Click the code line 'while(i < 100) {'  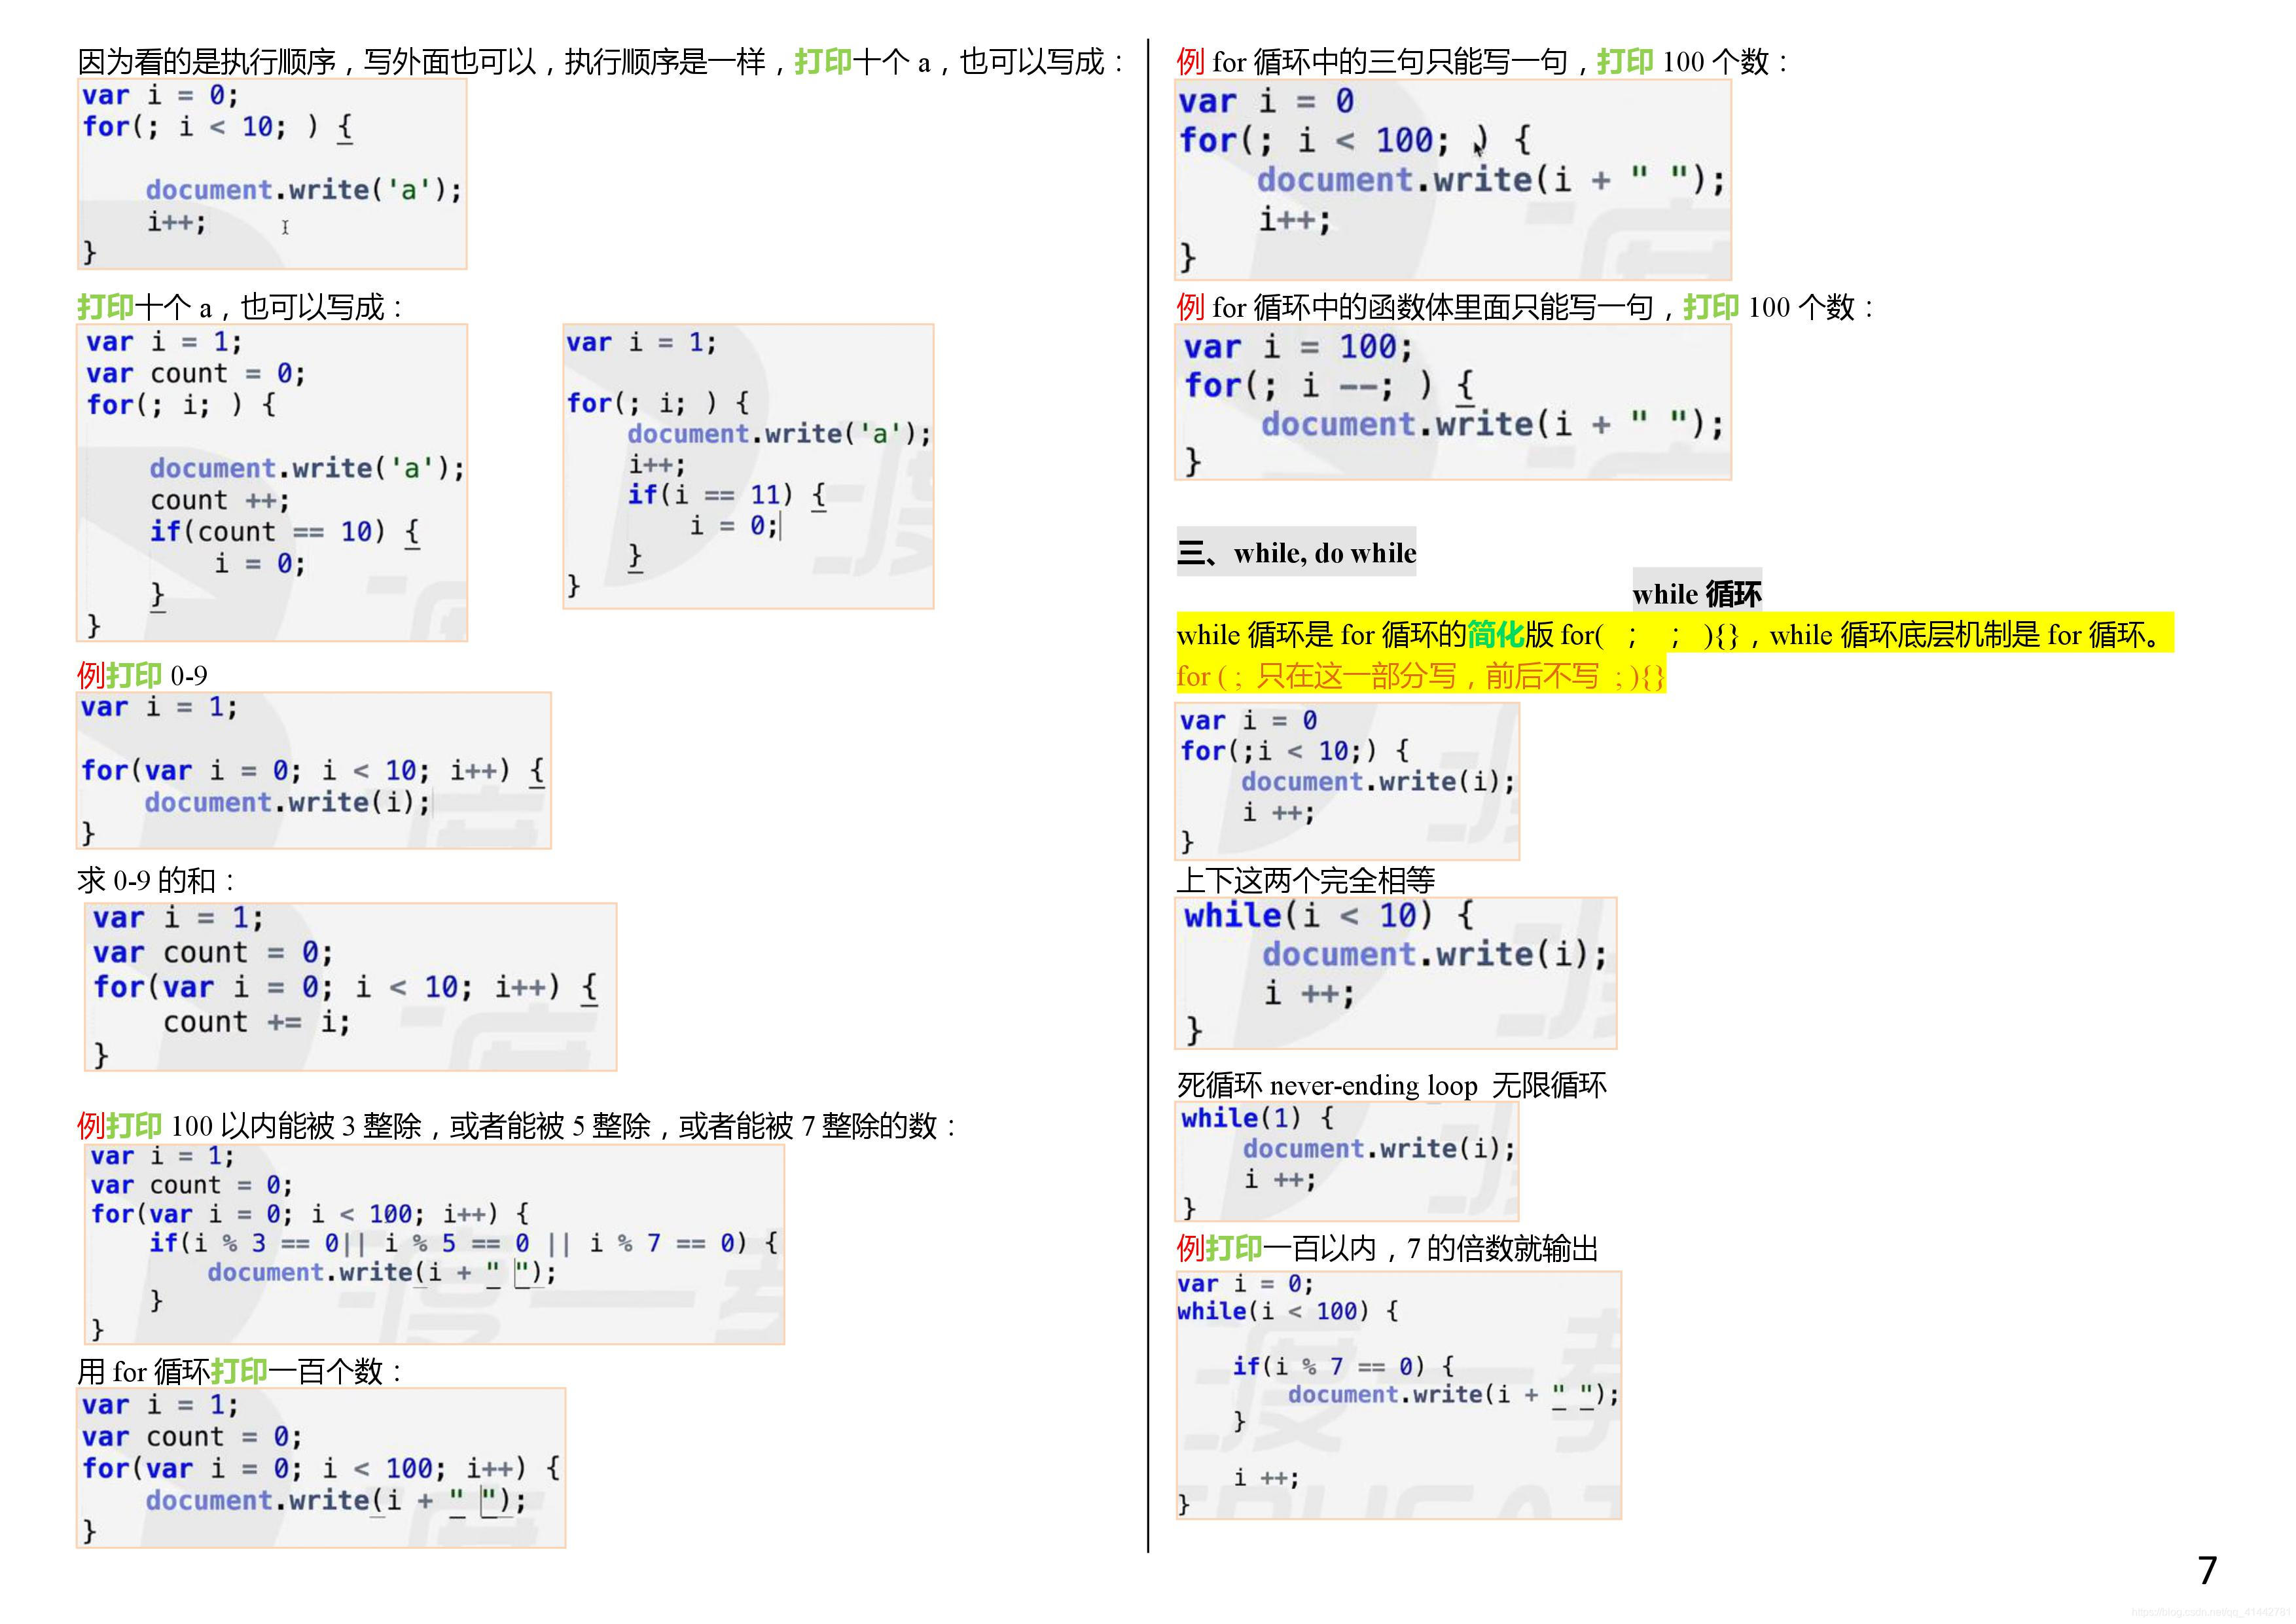pyautogui.click(x=1288, y=1311)
